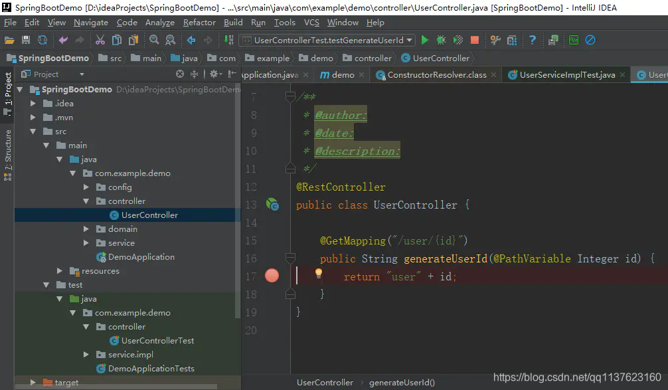Screen dimensions: 668x390
Task: Select DemoApplicationTests in project tree
Action: click(151, 369)
